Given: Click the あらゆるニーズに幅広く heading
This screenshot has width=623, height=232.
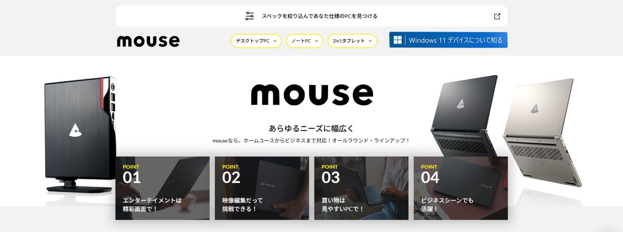Looking at the screenshot, I should pyautogui.click(x=311, y=128).
